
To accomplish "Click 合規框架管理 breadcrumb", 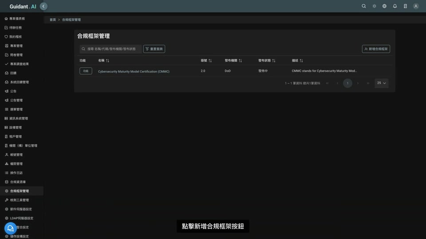I will tap(71, 20).
